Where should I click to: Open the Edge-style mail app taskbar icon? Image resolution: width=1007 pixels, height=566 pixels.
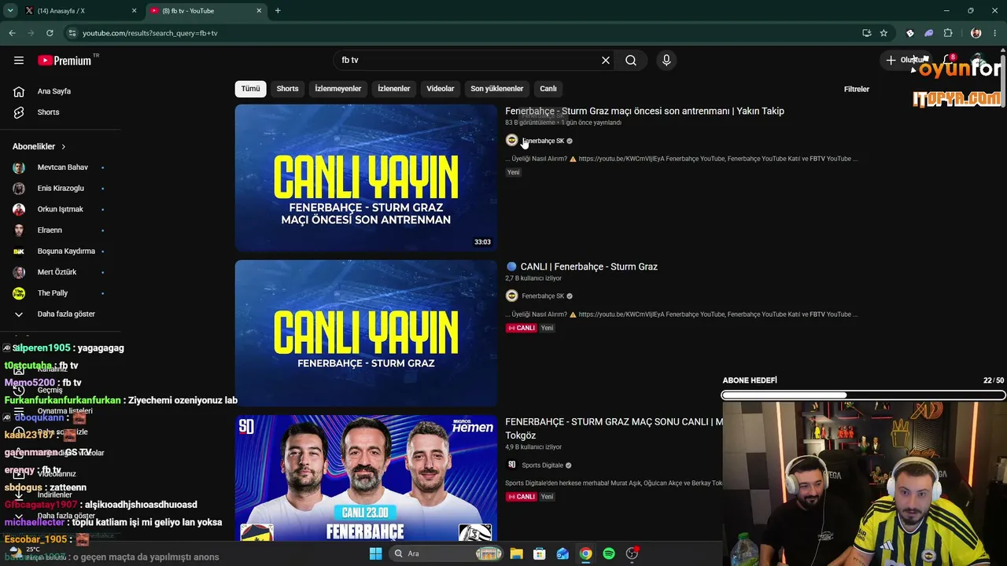563,553
